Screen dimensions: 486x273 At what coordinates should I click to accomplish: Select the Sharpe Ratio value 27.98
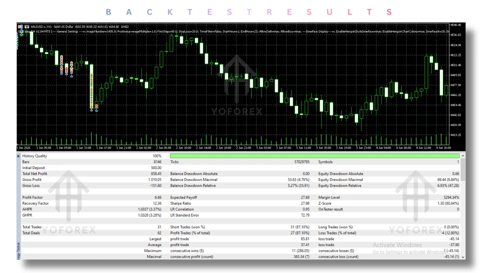pos(305,204)
